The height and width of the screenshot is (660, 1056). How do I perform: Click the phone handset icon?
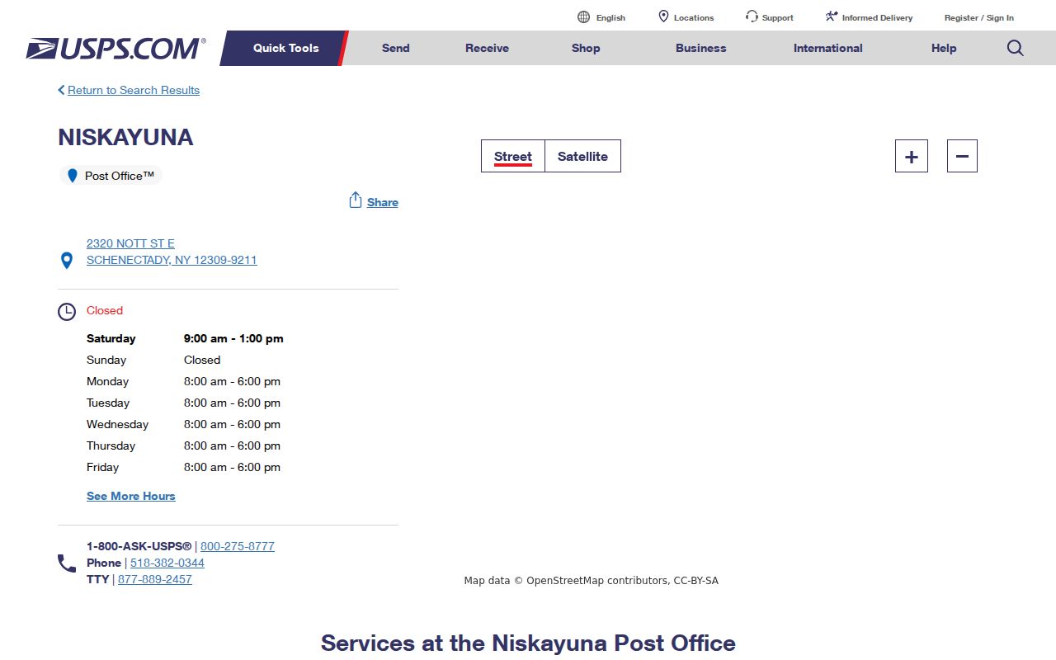[x=67, y=563]
